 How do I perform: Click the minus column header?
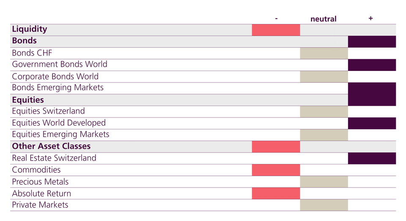pyautogui.click(x=276, y=19)
